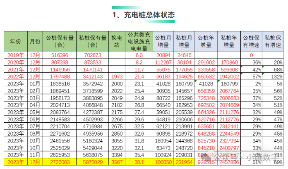Screen dimensions: 288x169
Task: Click the 换电站 value 1973
Action: [117, 76]
